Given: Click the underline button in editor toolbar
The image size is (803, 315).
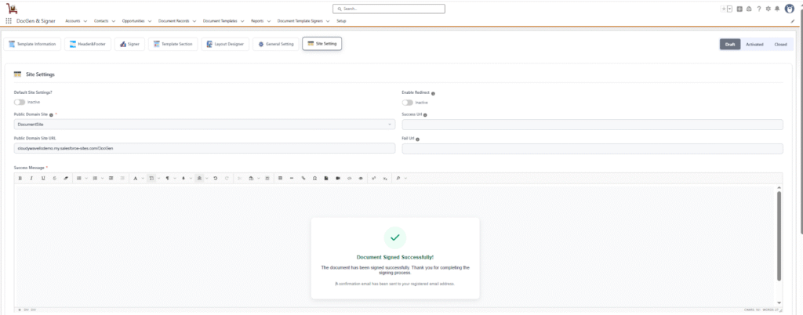Looking at the screenshot, I should point(42,179).
